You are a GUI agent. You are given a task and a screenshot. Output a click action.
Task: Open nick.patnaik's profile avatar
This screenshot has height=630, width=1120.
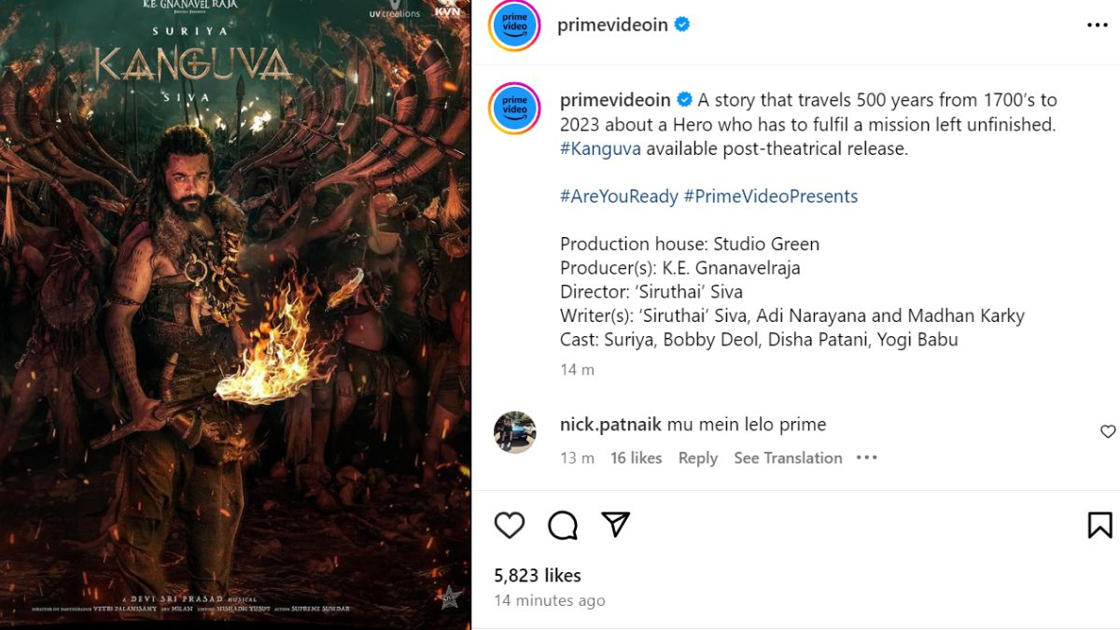coord(514,432)
